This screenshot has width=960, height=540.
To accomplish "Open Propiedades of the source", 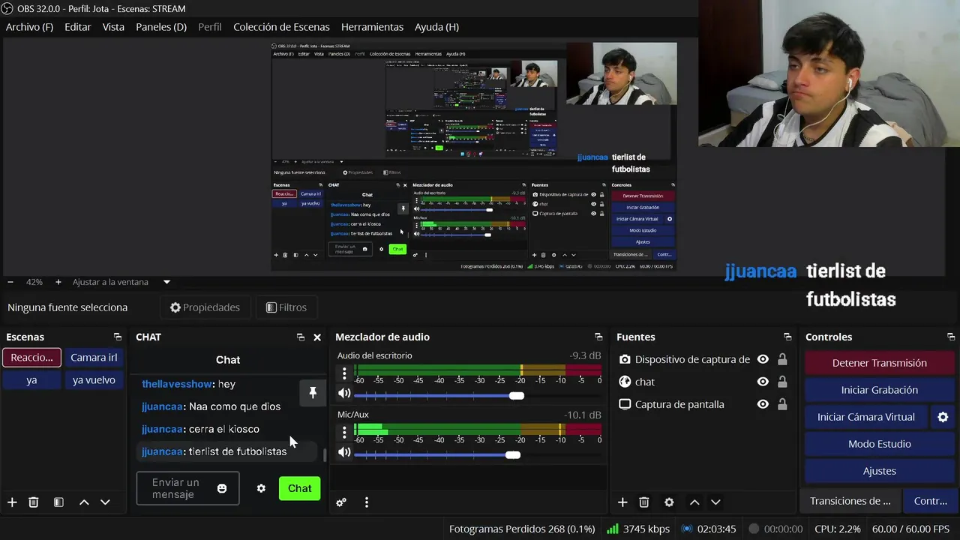I will point(205,307).
